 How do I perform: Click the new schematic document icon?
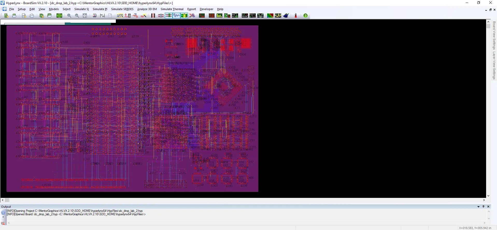click(24, 16)
